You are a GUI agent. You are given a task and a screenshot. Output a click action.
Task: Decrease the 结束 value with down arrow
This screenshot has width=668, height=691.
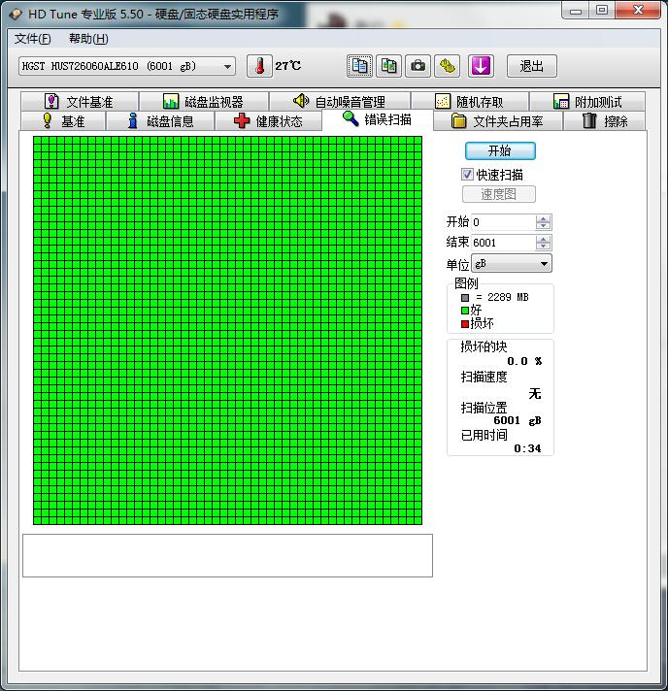point(543,246)
